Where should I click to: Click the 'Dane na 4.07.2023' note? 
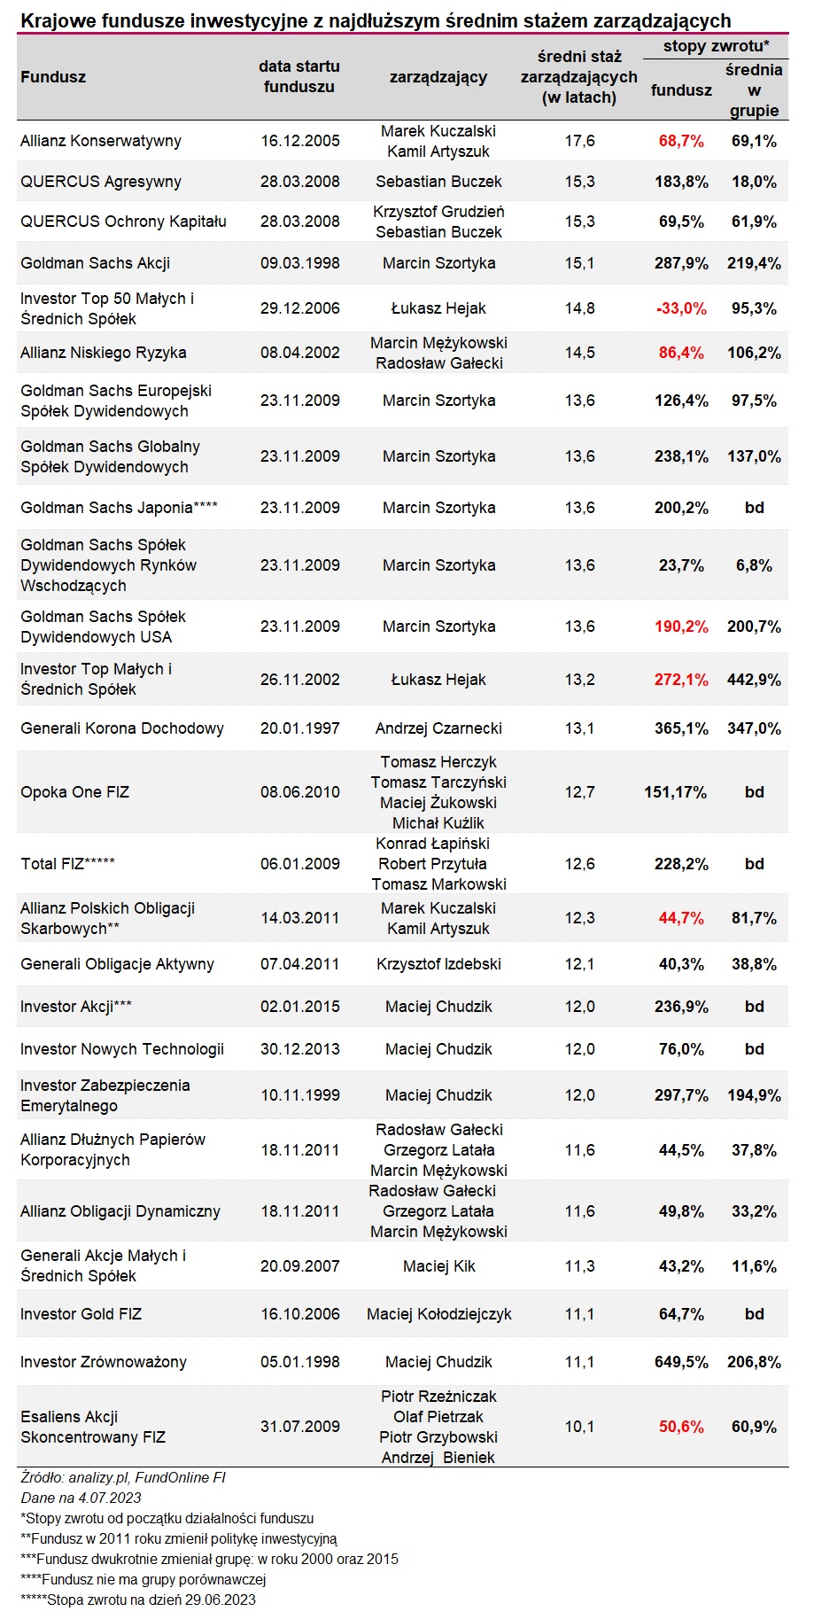tap(81, 1498)
